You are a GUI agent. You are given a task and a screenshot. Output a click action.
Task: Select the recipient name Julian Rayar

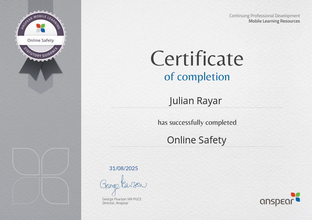[x=197, y=101]
